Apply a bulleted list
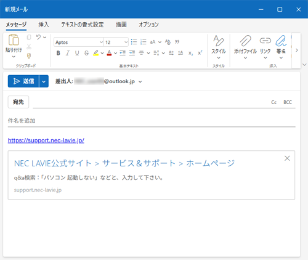Image resolution: width=308 pixels, height=260 pixels. [x=134, y=42]
